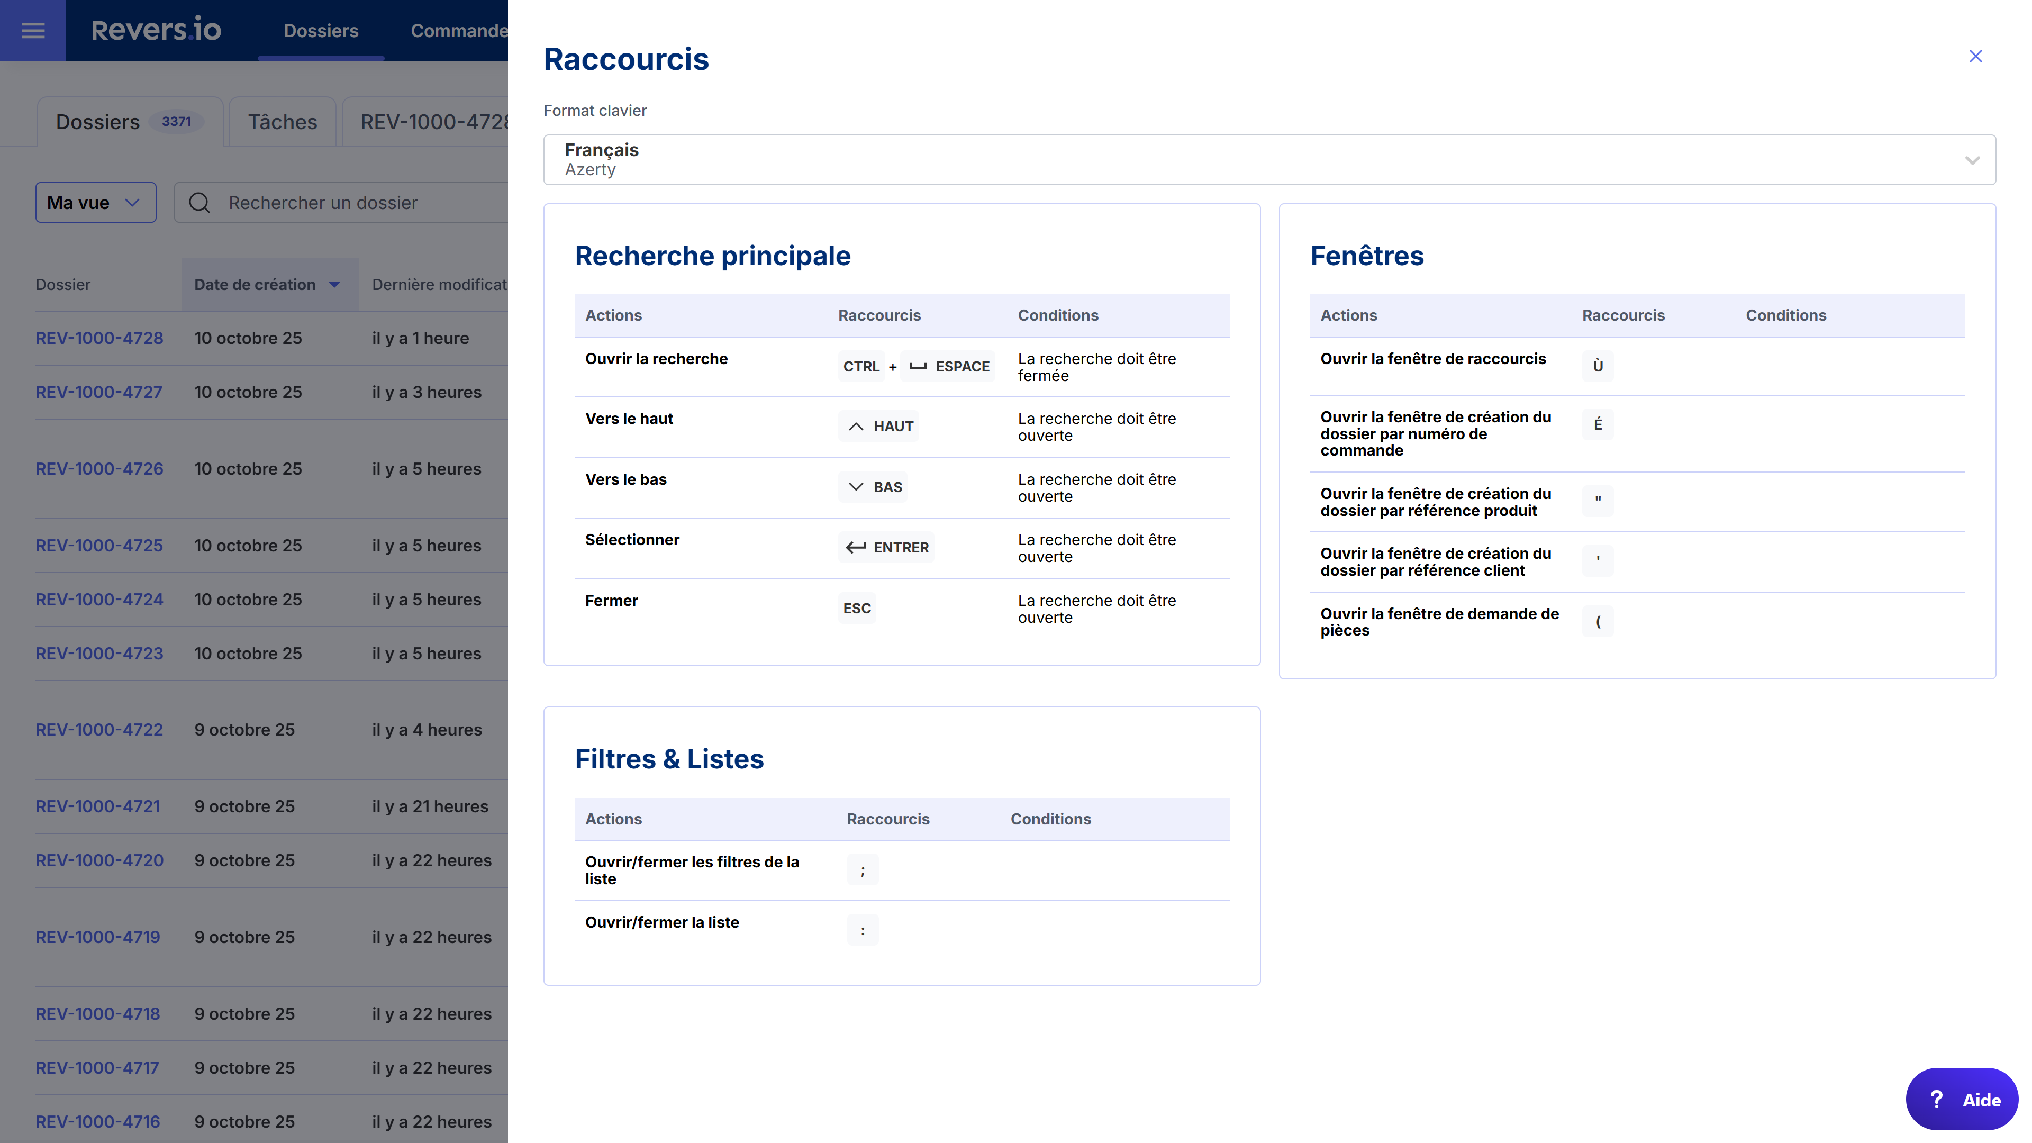Open the Commandes navigation menu
The width and height of the screenshot is (2032, 1143).
458,31
